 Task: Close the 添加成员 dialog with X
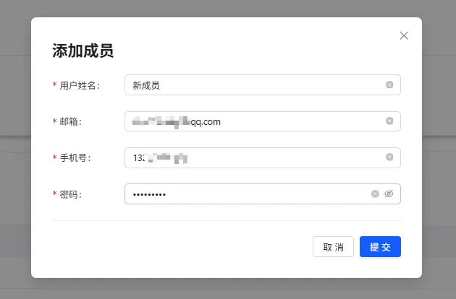[404, 35]
